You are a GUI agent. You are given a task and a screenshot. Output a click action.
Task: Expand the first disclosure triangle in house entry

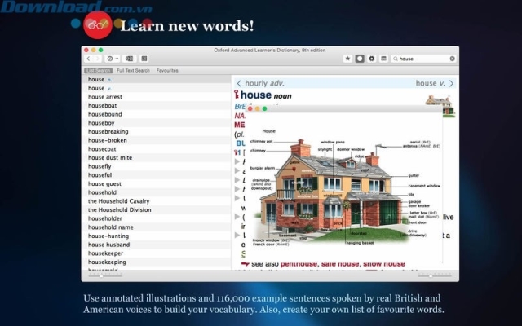click(237, 163)
